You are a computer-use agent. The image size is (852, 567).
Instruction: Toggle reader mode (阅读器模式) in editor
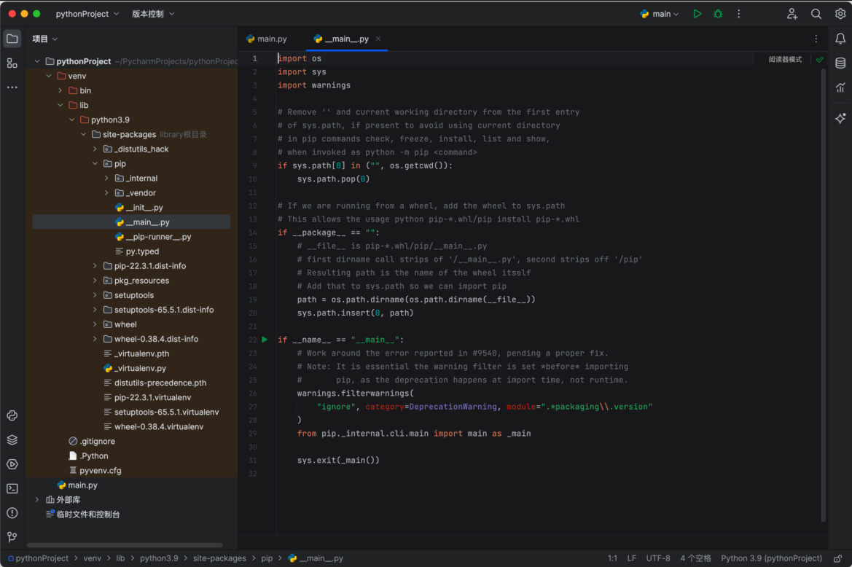(x=785, y=59)
